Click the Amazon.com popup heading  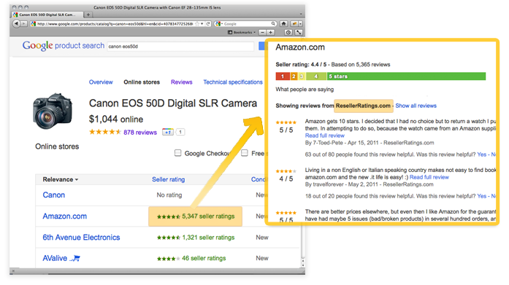[x=300, y=47]
